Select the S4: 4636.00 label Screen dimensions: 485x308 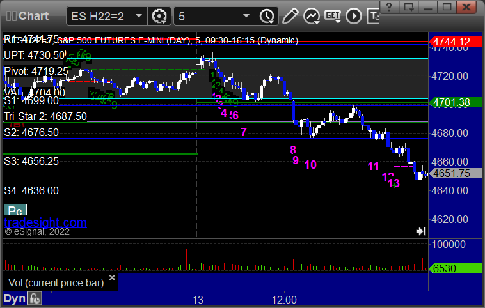click(x=31, y=190)
